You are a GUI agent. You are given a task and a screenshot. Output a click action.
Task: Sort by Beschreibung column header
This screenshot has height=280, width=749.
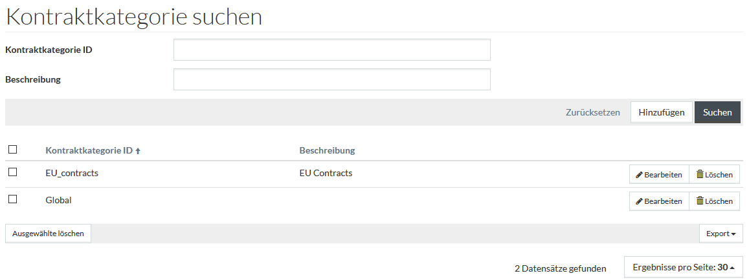(327, 150)
